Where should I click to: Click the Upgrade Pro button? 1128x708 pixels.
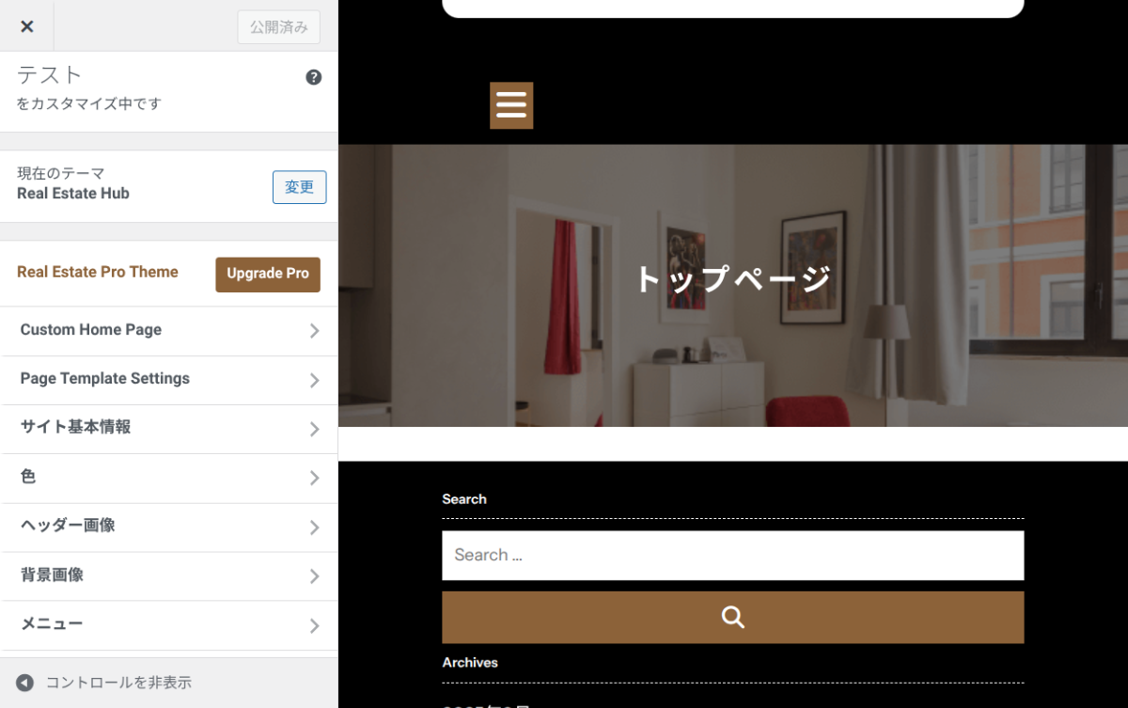pos(267,274)
